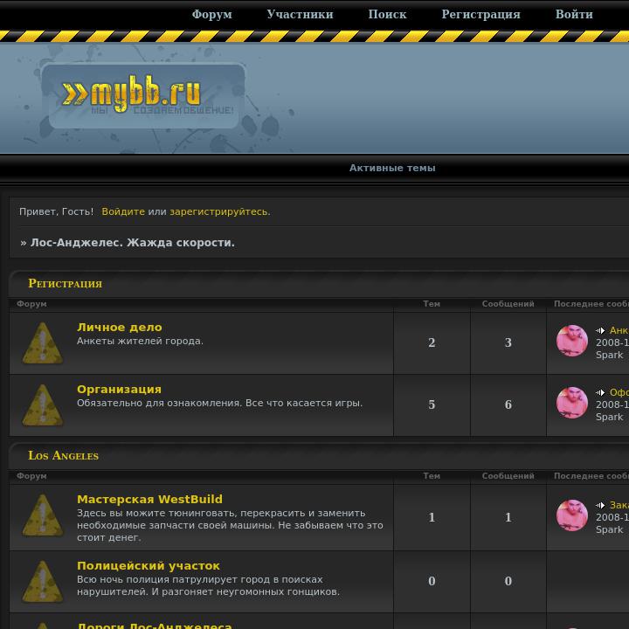Open the Los Angeles category header
The height and width of the screenshot is (629, 629).
tap(63, 456)
